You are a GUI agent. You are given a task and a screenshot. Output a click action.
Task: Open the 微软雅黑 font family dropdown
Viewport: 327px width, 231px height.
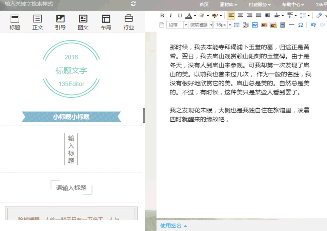(x=211, y=25)
